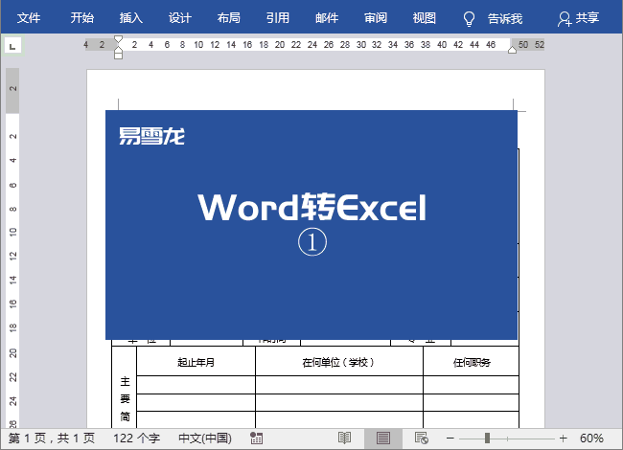Open word count 122 个字
This screenshot has height=450, width=623.
point(136,439)
